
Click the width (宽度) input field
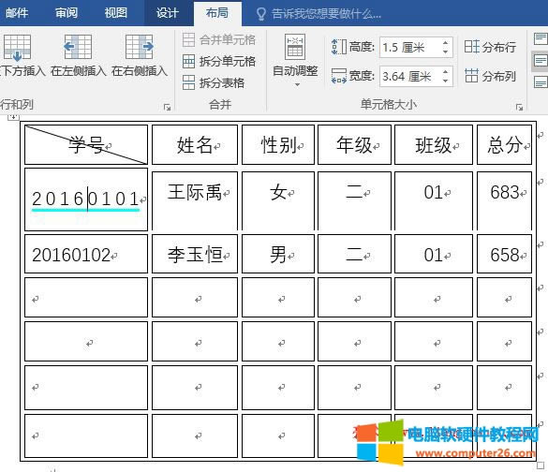pyautogui.click(x=409, y=76)
